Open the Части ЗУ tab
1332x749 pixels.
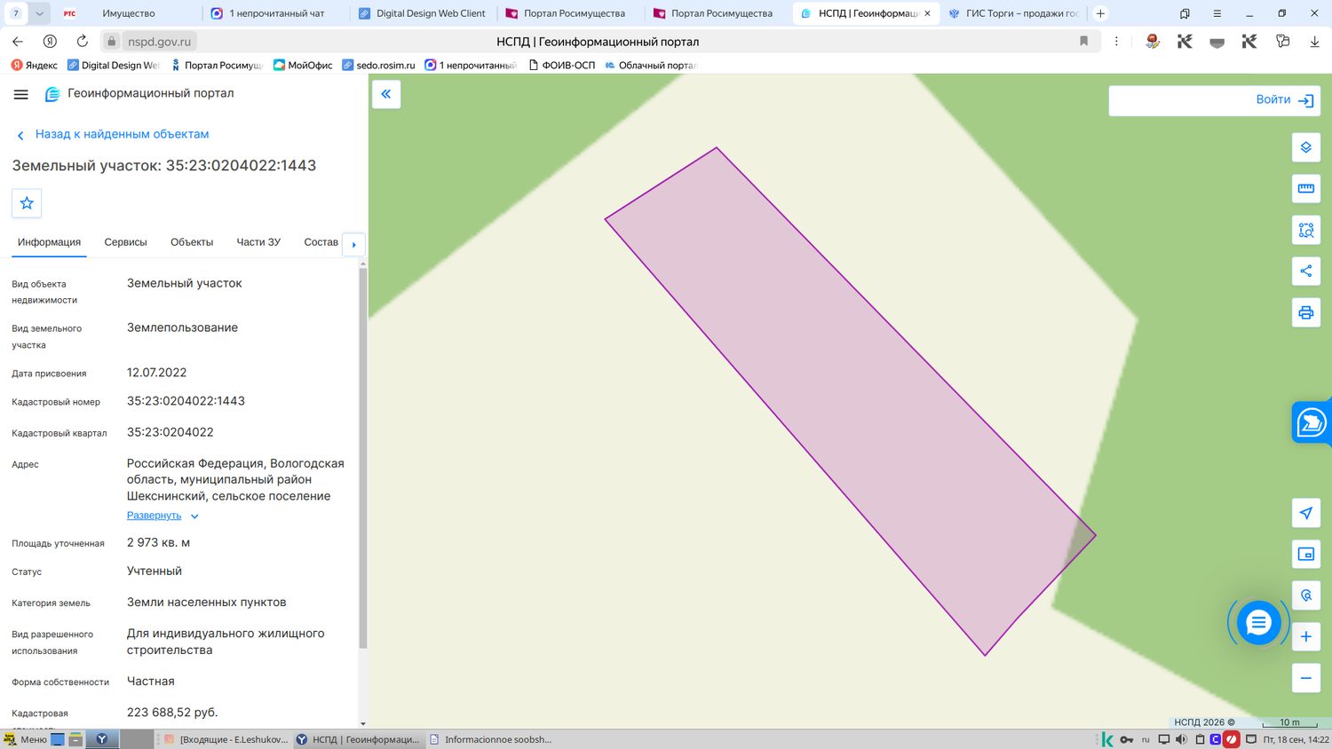[x=258, y=242]
